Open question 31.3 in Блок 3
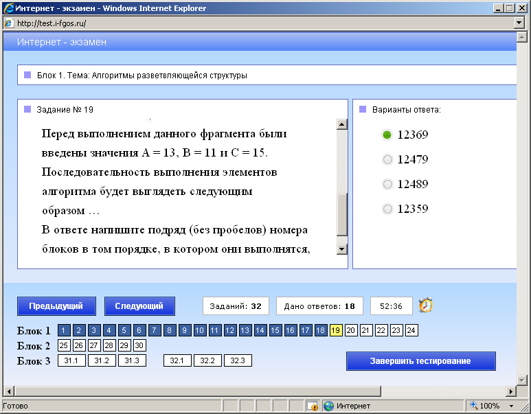Viewport: 531px width, 414px height. pos(132,360)
